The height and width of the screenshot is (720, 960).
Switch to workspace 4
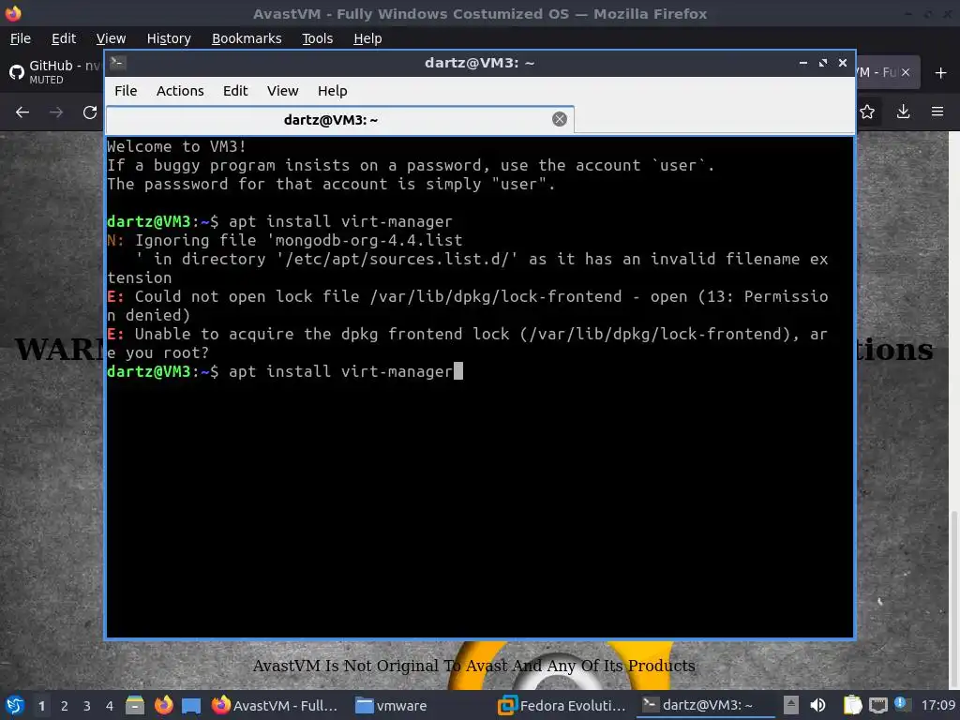[110, 706]
